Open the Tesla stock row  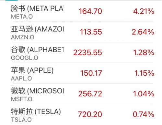(x=82, y=114)
